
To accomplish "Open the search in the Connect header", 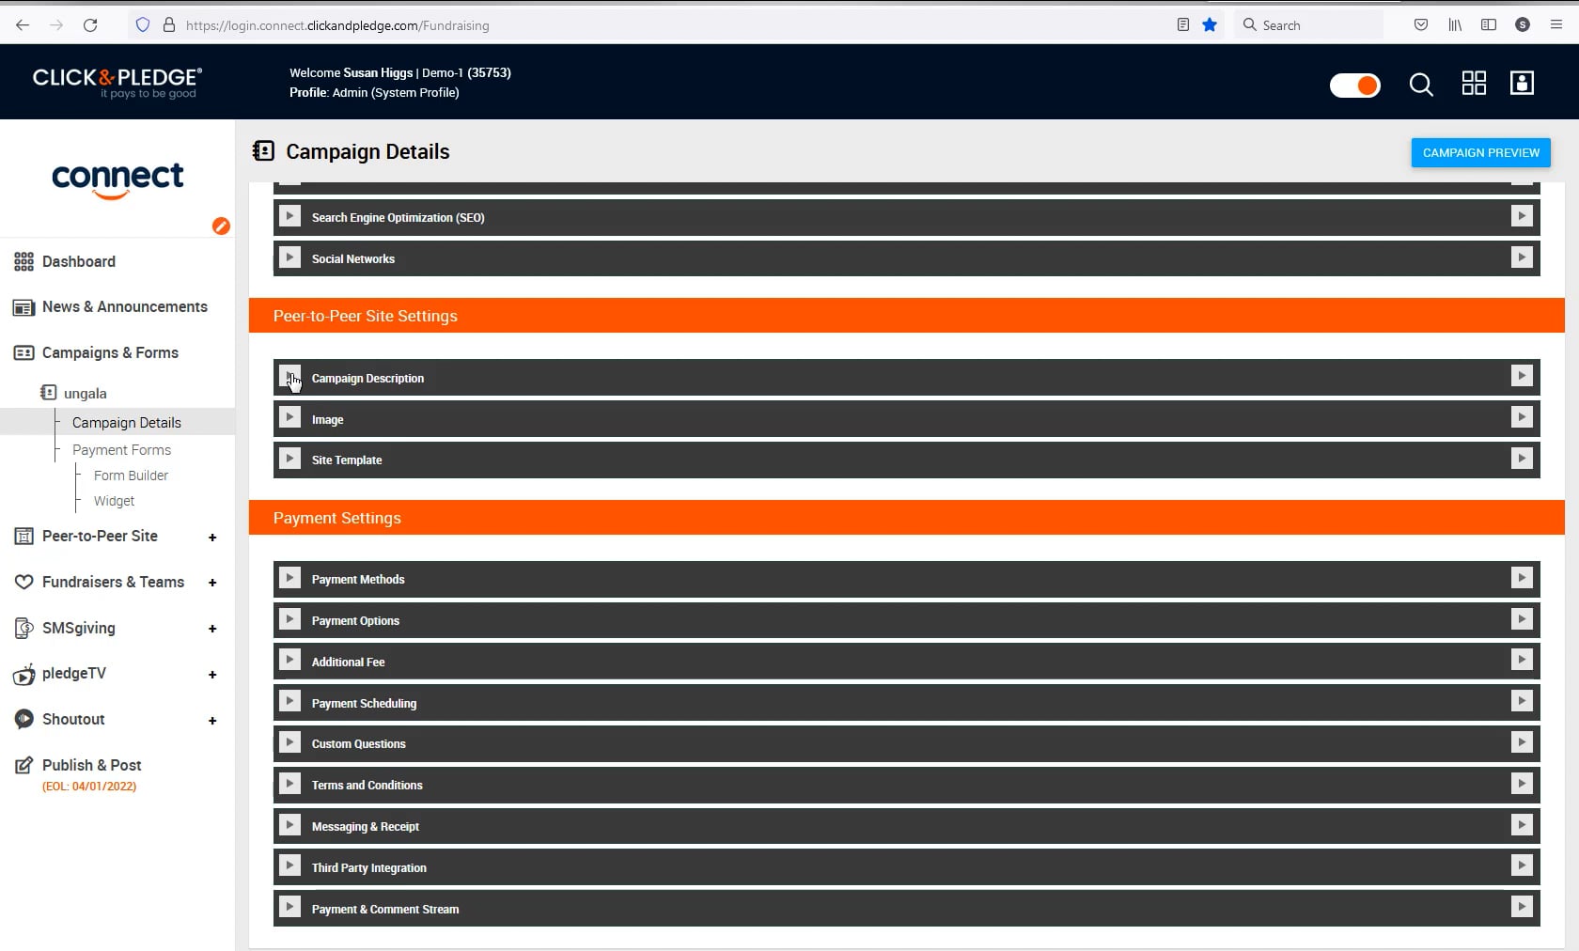I will [1421, 85].
